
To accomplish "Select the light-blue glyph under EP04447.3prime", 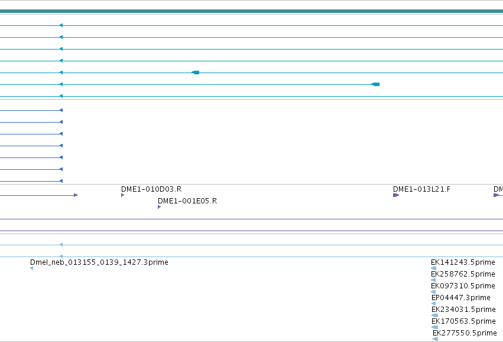I will pos(433,304).
